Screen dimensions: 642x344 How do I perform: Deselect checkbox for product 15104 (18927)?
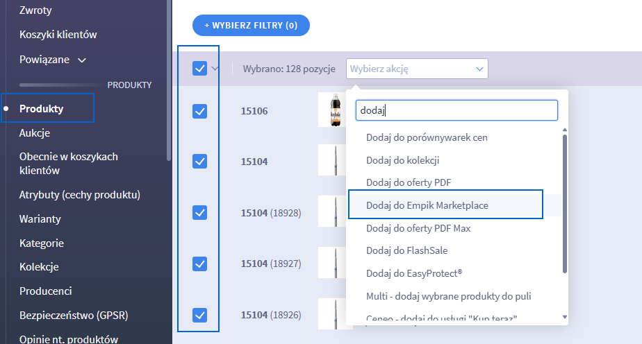click(199, 264)
